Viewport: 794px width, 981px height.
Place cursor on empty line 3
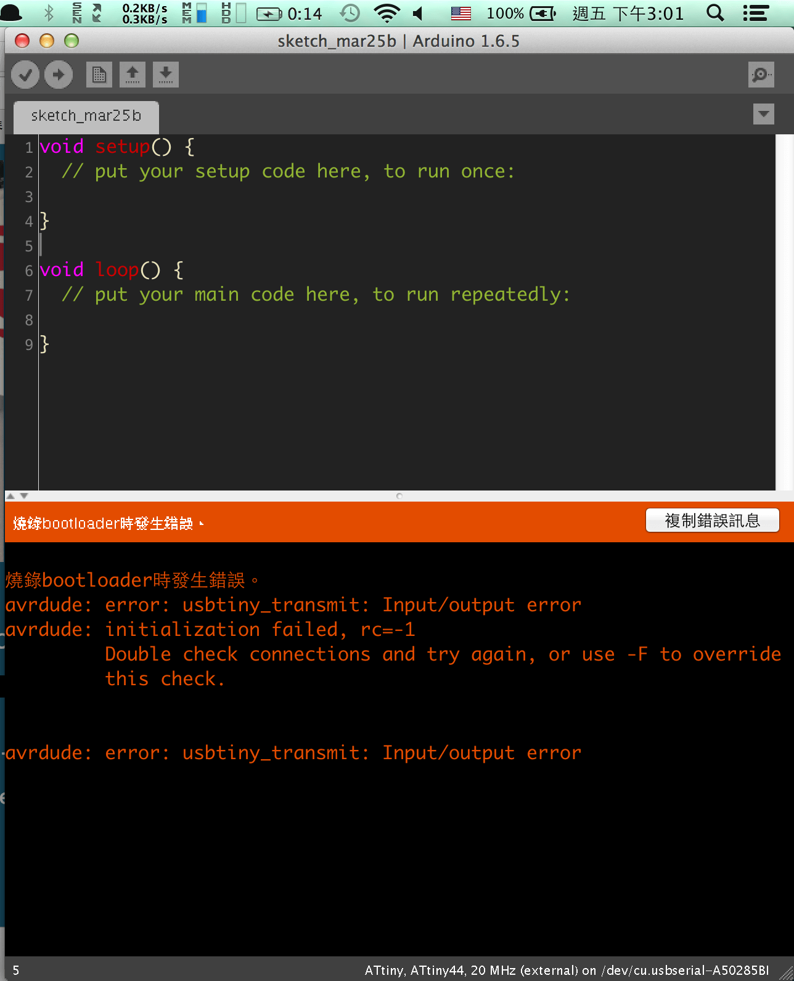point(407,197)
